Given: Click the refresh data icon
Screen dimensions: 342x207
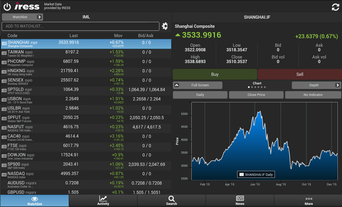Looking at the screenshot, I should (335, 7).
